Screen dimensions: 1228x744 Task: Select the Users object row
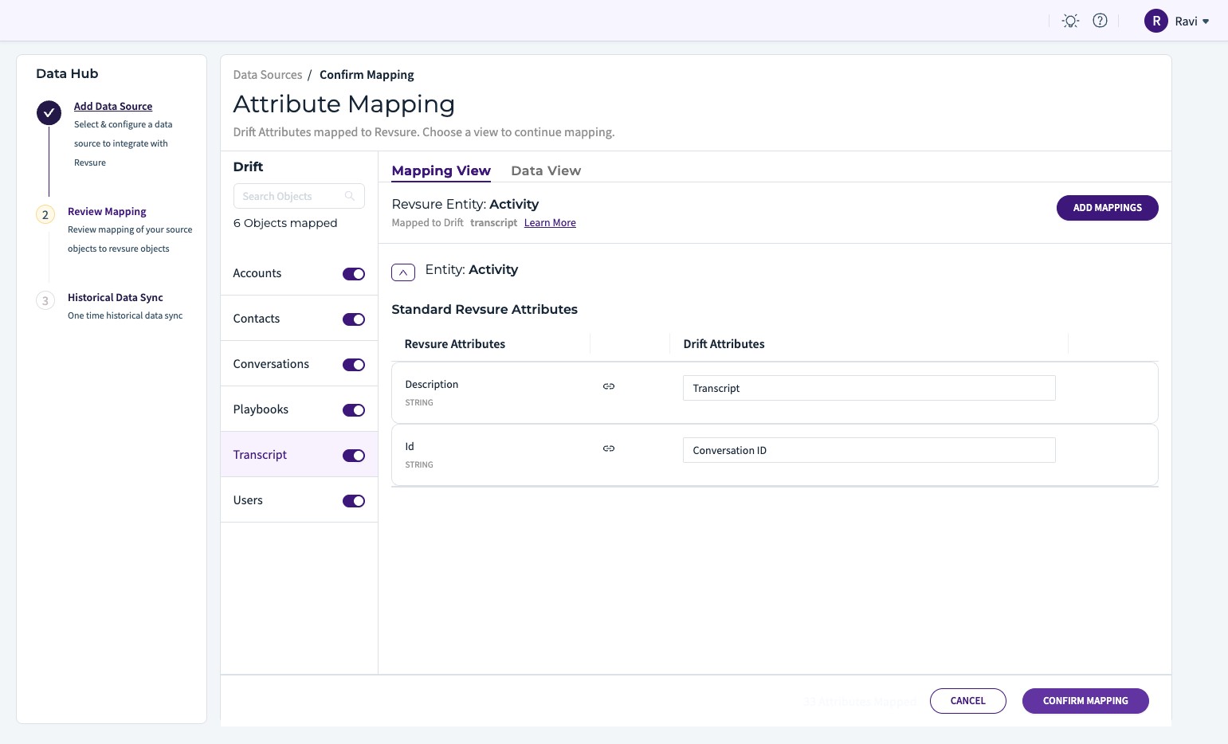pyautogui.click(x=299, y=500)
